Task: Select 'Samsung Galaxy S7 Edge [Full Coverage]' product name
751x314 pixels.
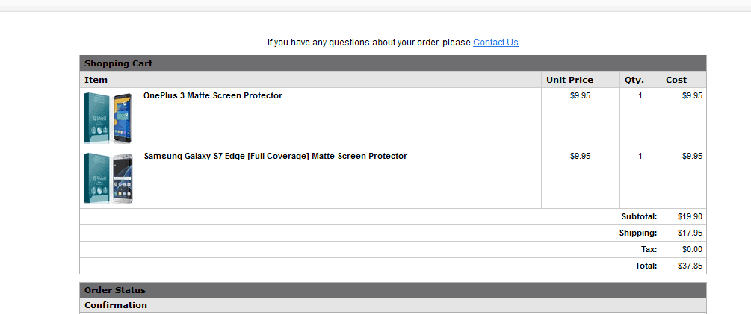Action: 276,156
